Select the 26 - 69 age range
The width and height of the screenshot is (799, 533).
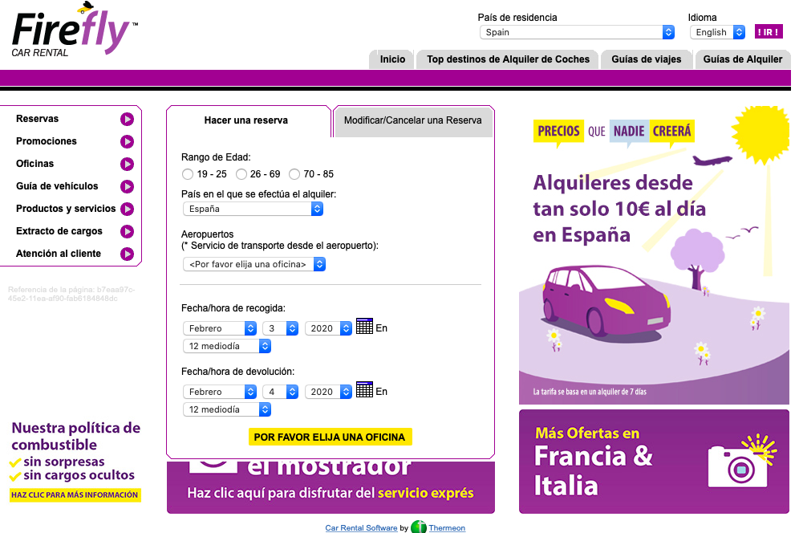point(241,174)
